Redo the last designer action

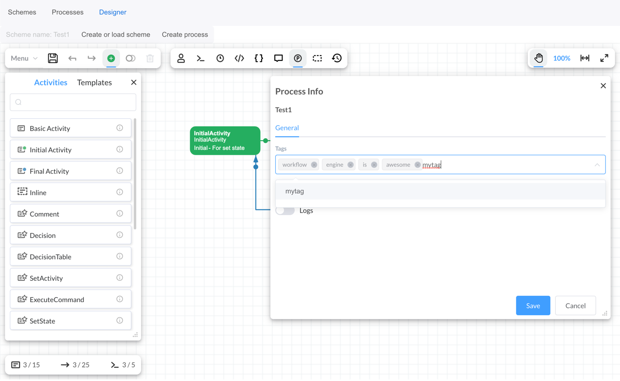tap(91, 58)
